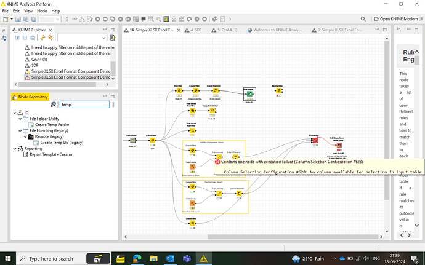Click the Explorer configure icon beside combo box
425x265 pixels.
[113, 38]
